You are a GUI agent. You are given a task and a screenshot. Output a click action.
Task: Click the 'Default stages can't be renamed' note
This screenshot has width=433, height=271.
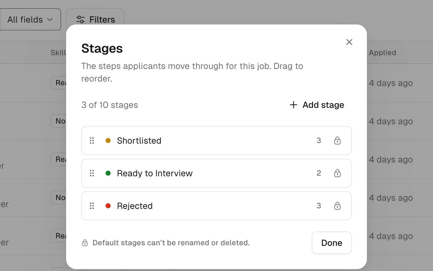pyautogui.click(x=171, y=243)
